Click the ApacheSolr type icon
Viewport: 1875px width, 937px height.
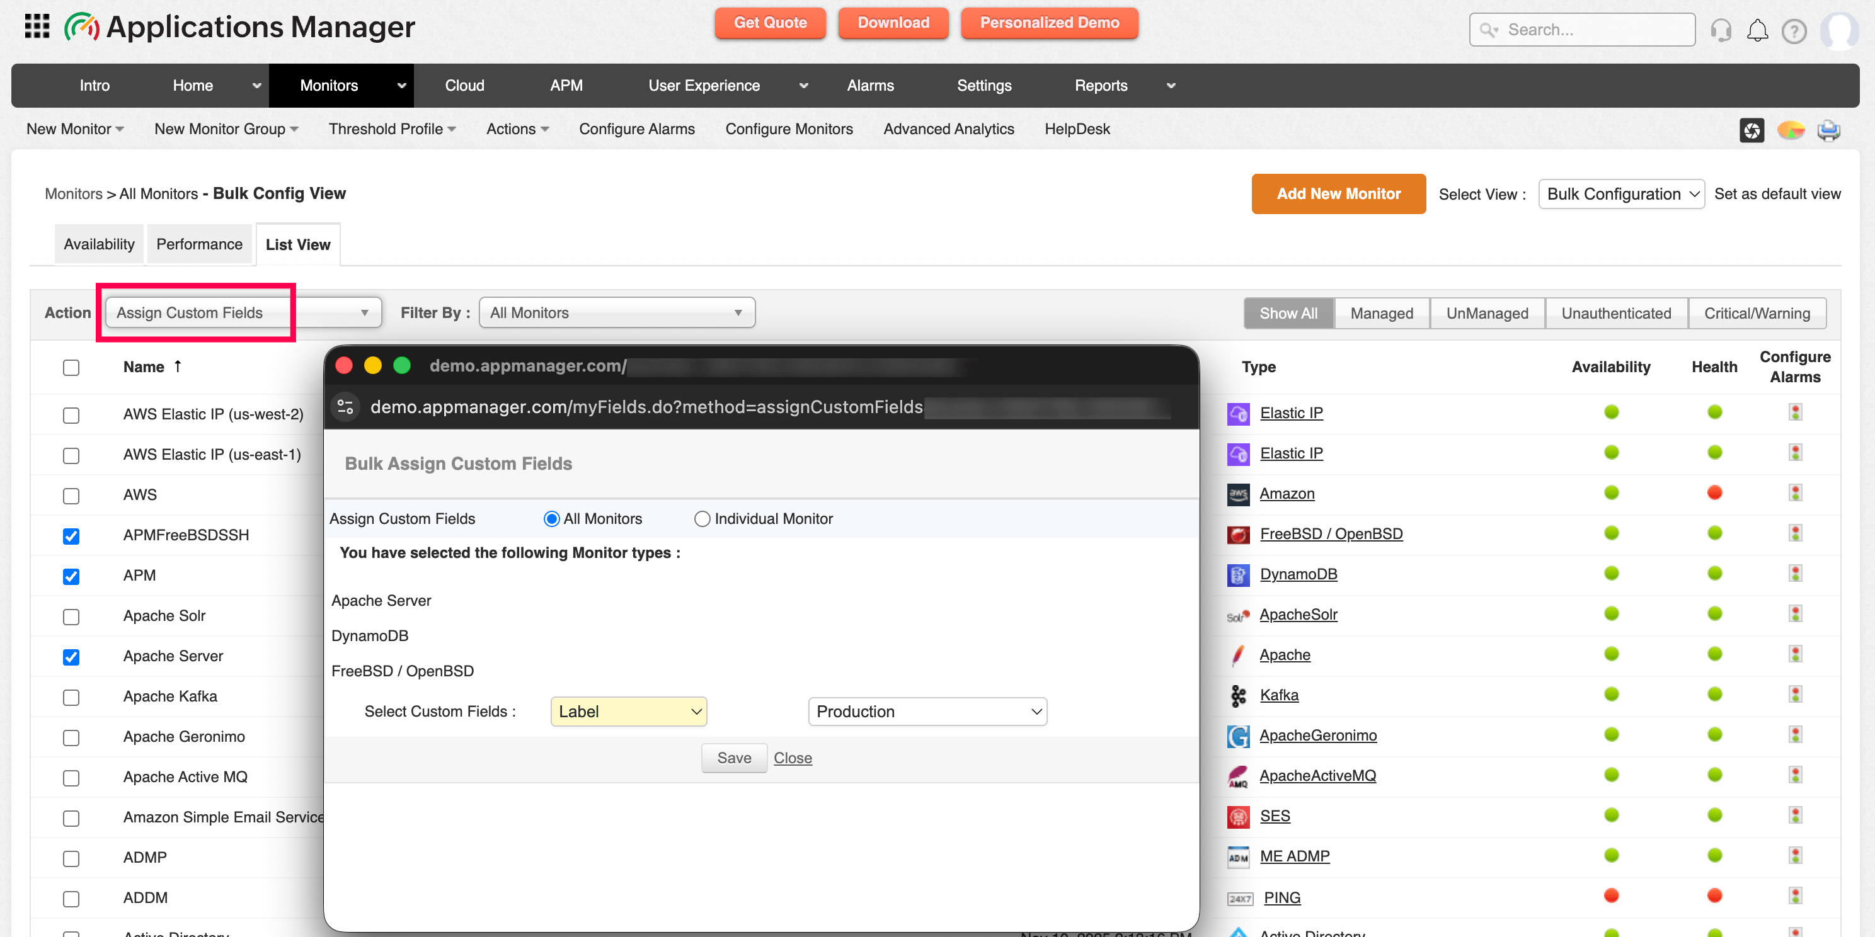(x=1238, y=615)
